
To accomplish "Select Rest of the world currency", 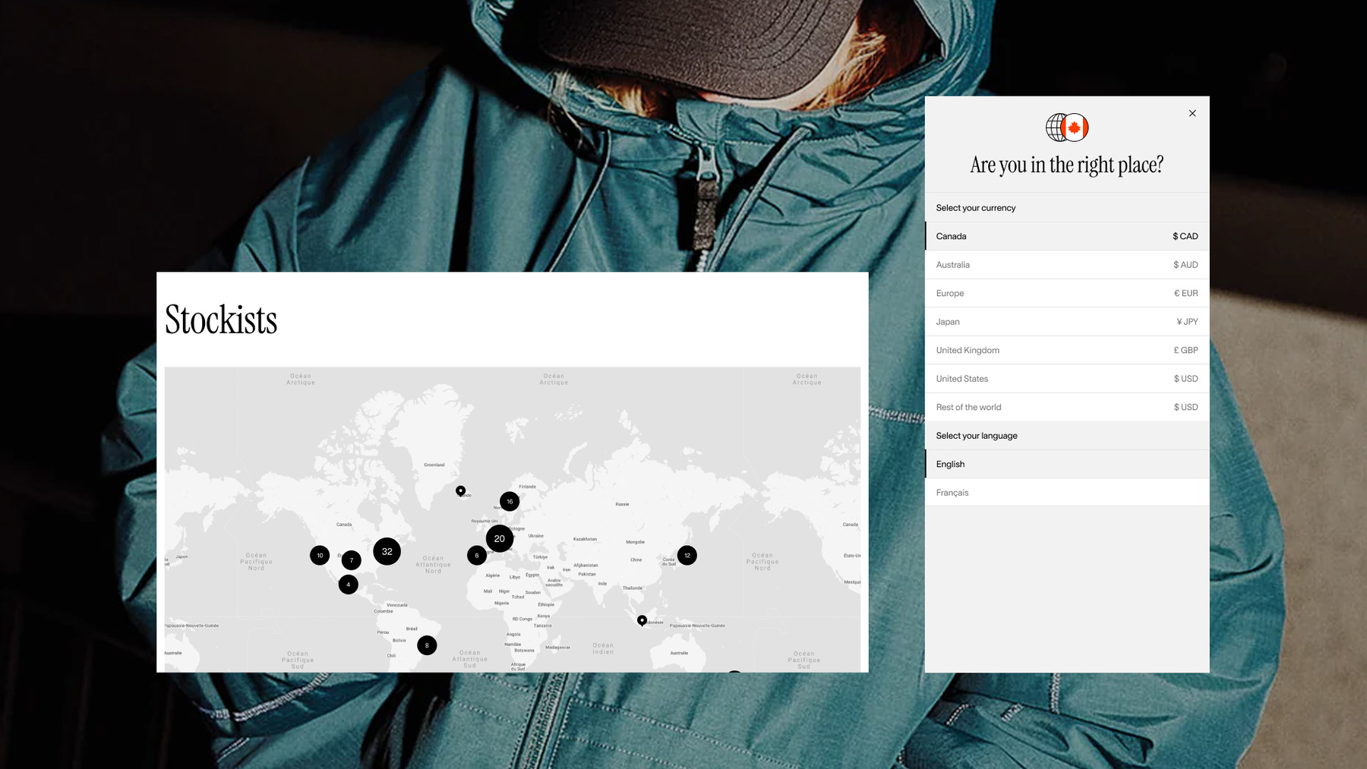I will click(x=1066, y=407).
